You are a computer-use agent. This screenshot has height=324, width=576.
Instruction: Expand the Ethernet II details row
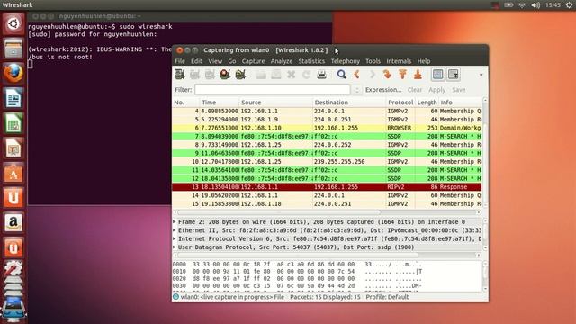click(x=175, y=230)
